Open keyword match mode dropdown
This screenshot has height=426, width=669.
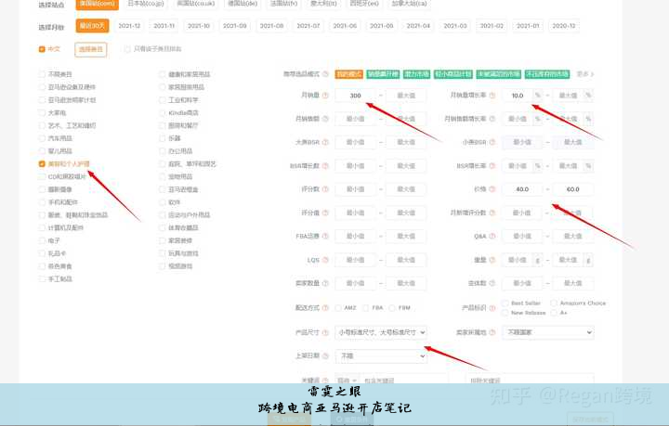[347, 380]
